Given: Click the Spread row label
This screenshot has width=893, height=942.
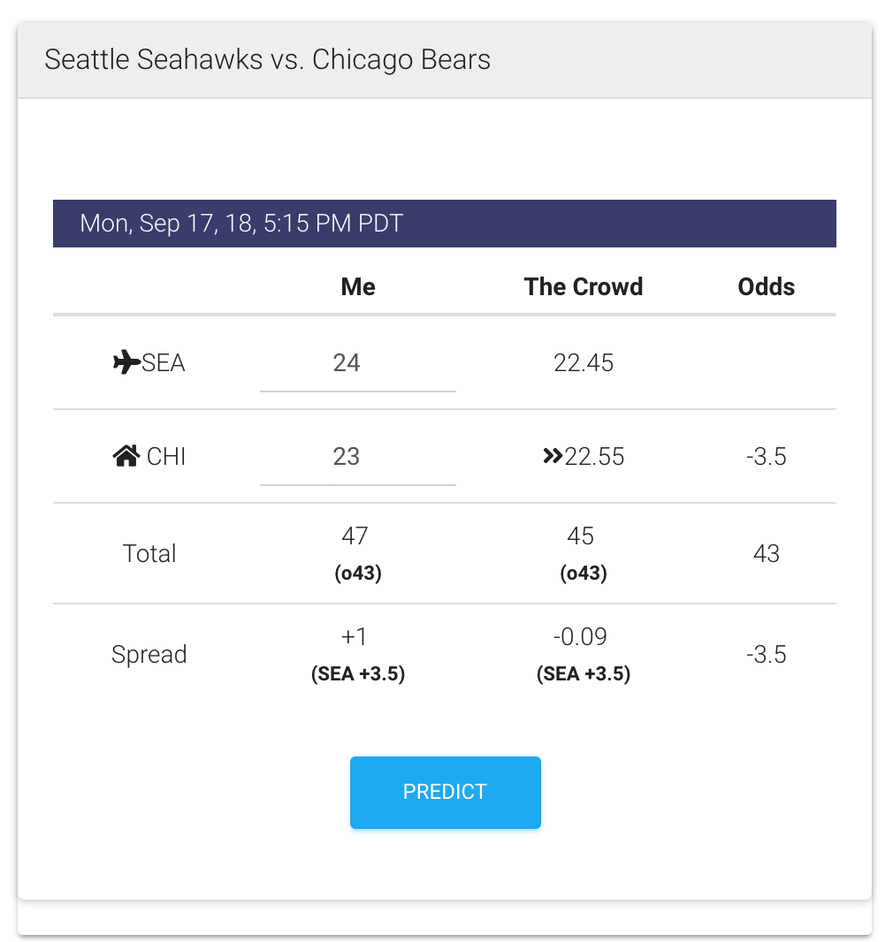Looking at the screenshot, I should tap(149, 655).
